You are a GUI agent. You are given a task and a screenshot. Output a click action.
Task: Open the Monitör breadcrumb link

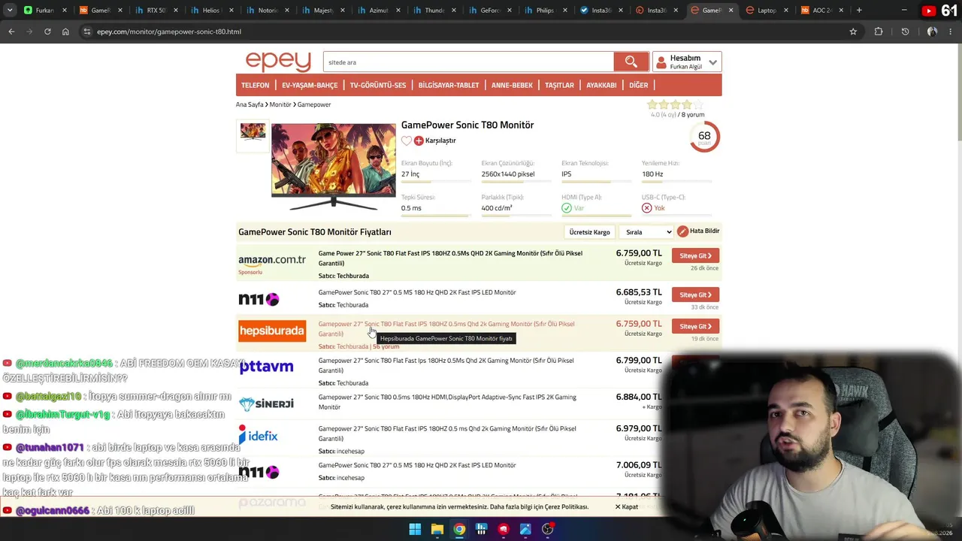click(x=280, y=104)
